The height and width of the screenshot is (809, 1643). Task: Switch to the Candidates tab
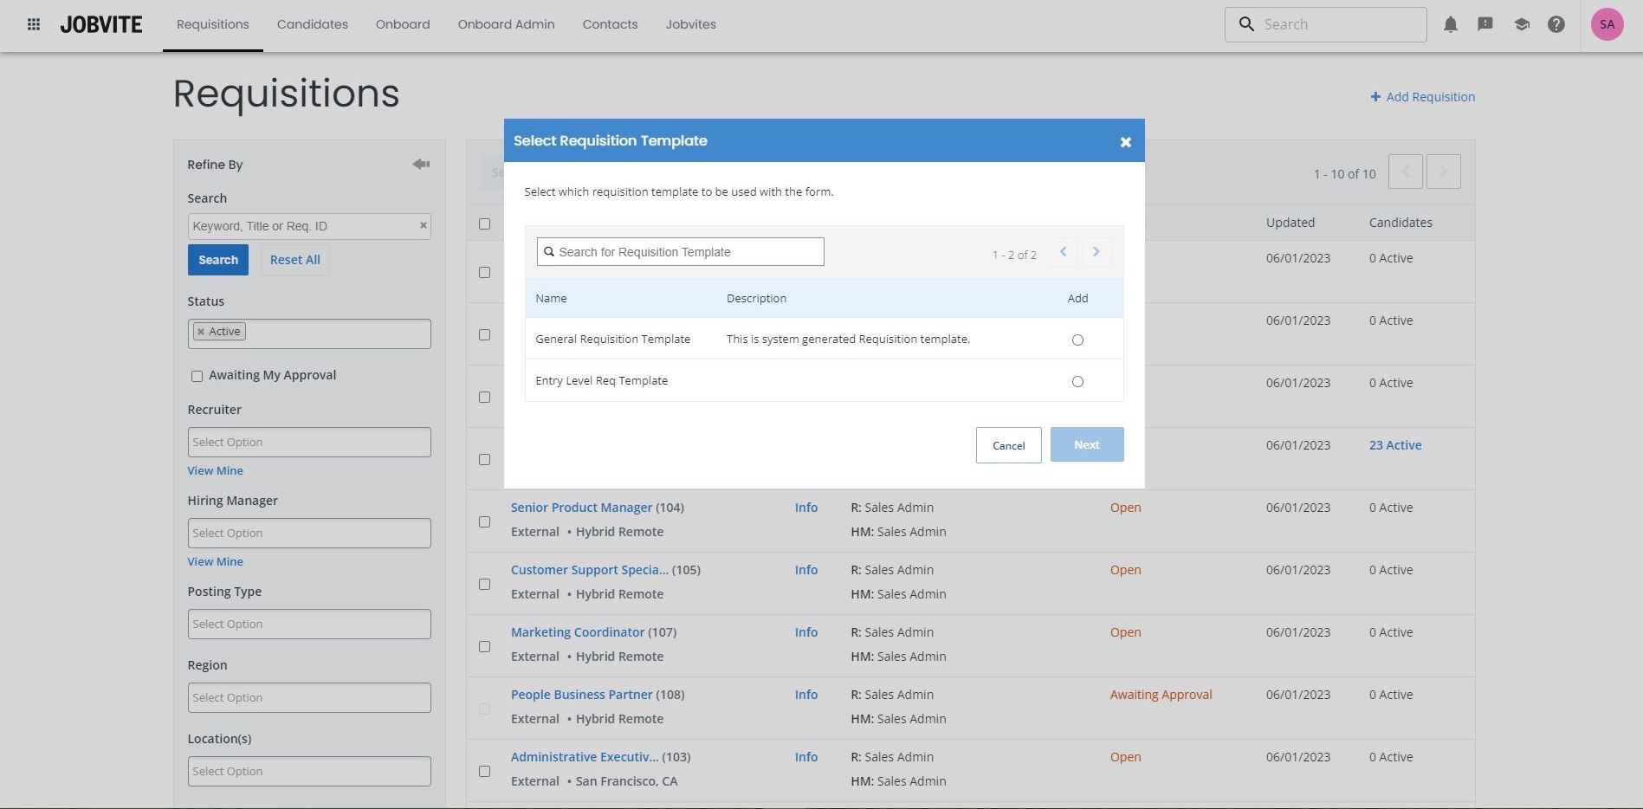click(x=312, y=24)
